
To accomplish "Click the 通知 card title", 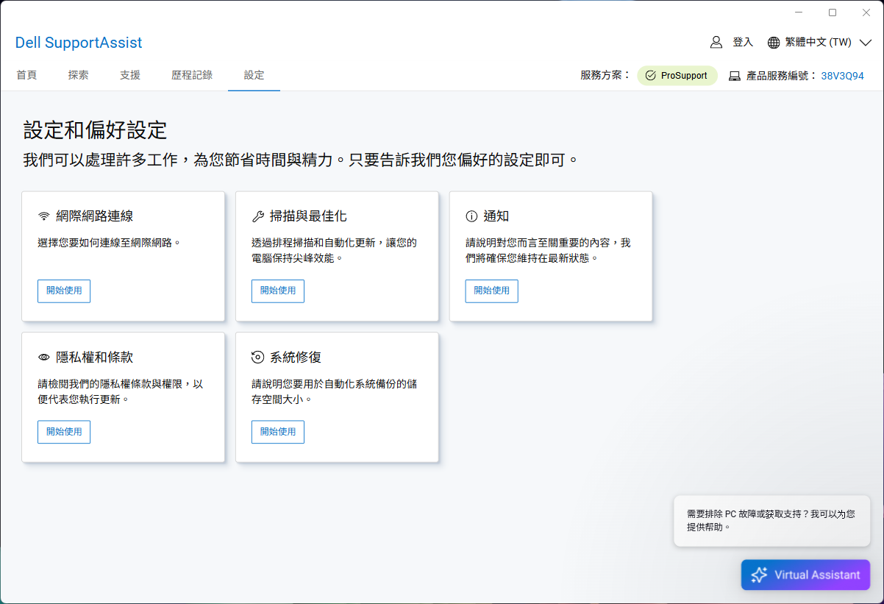I will tap(496, 216).
